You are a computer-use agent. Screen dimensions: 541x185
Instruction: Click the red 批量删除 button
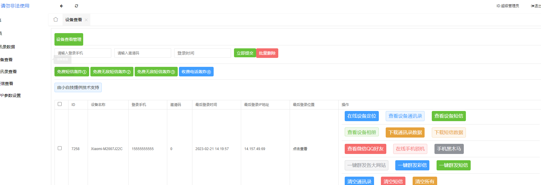click(267, 53)
